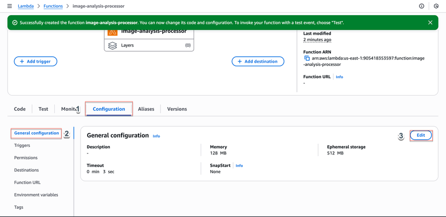This screenshot has height=217, width=446.
Task: Open the hamburger navigation menu
Action: click(x=9, y=6)
